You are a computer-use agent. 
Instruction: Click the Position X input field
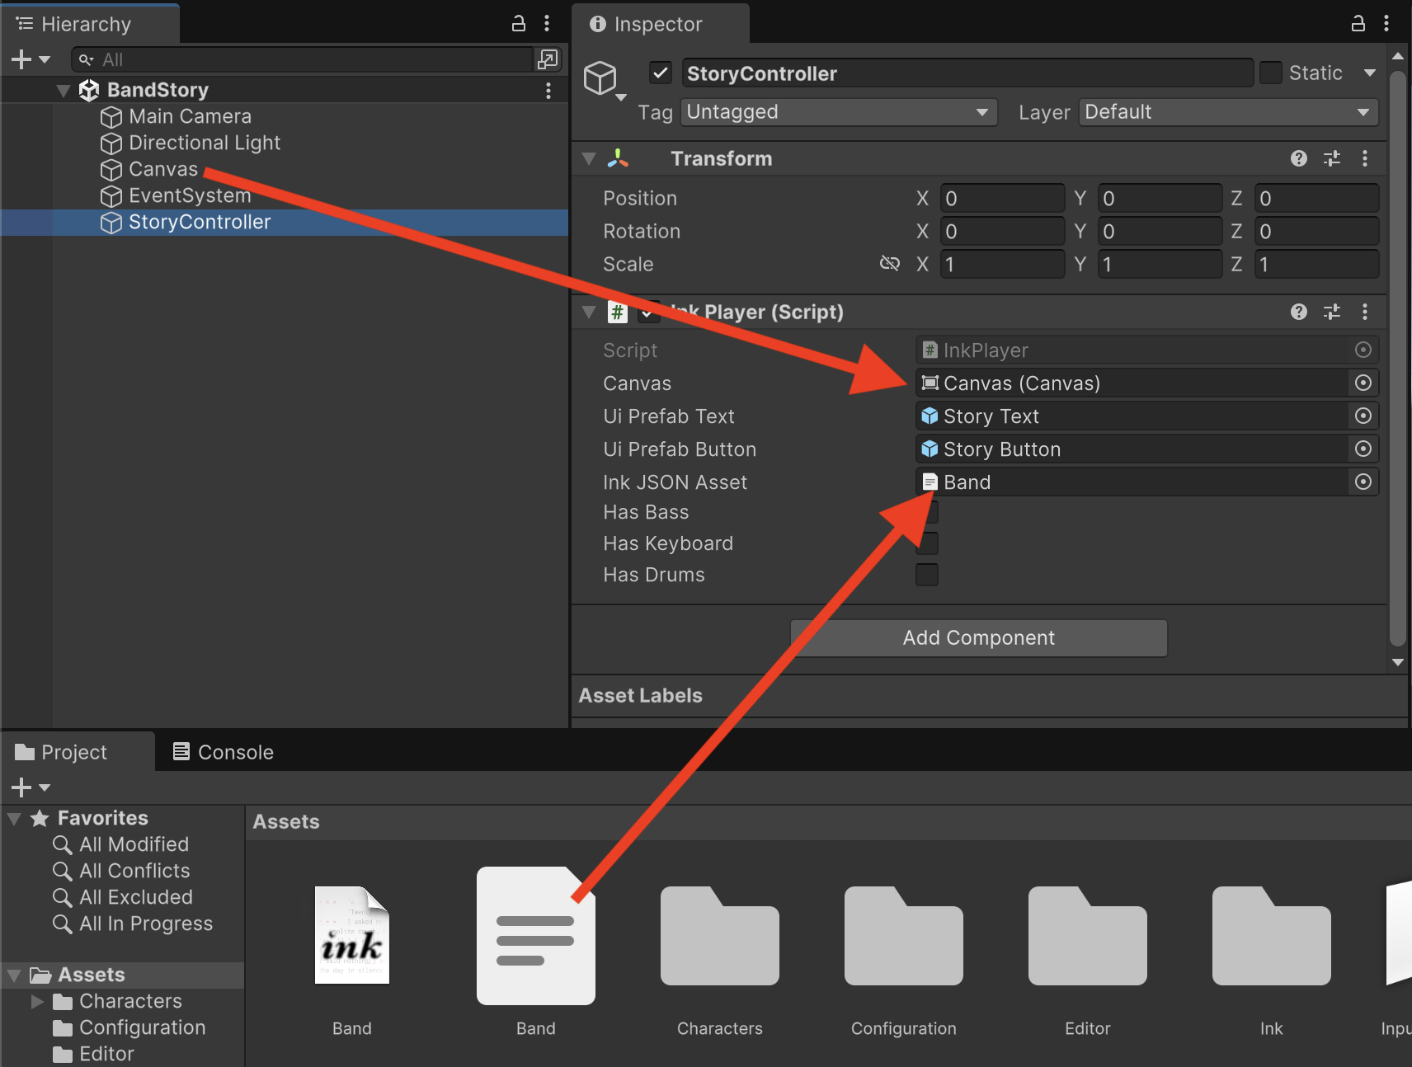point(1001,199)
